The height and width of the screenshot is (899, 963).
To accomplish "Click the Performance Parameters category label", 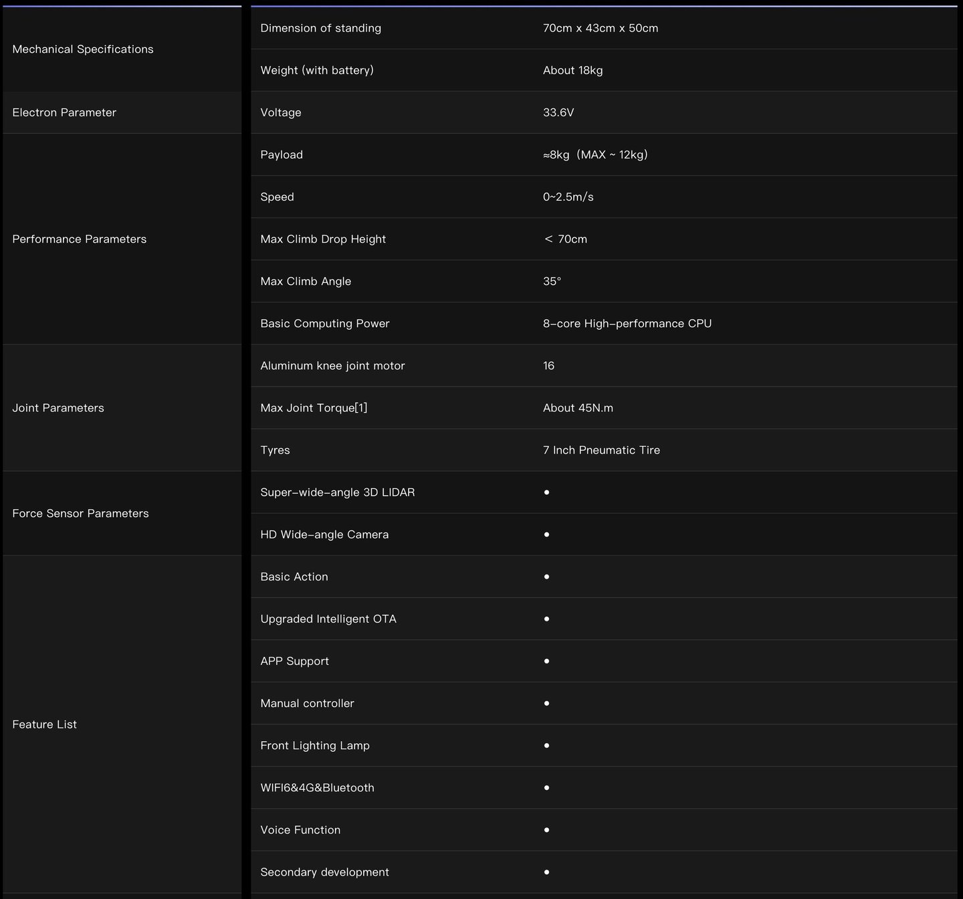I will (x=79, y=239).
